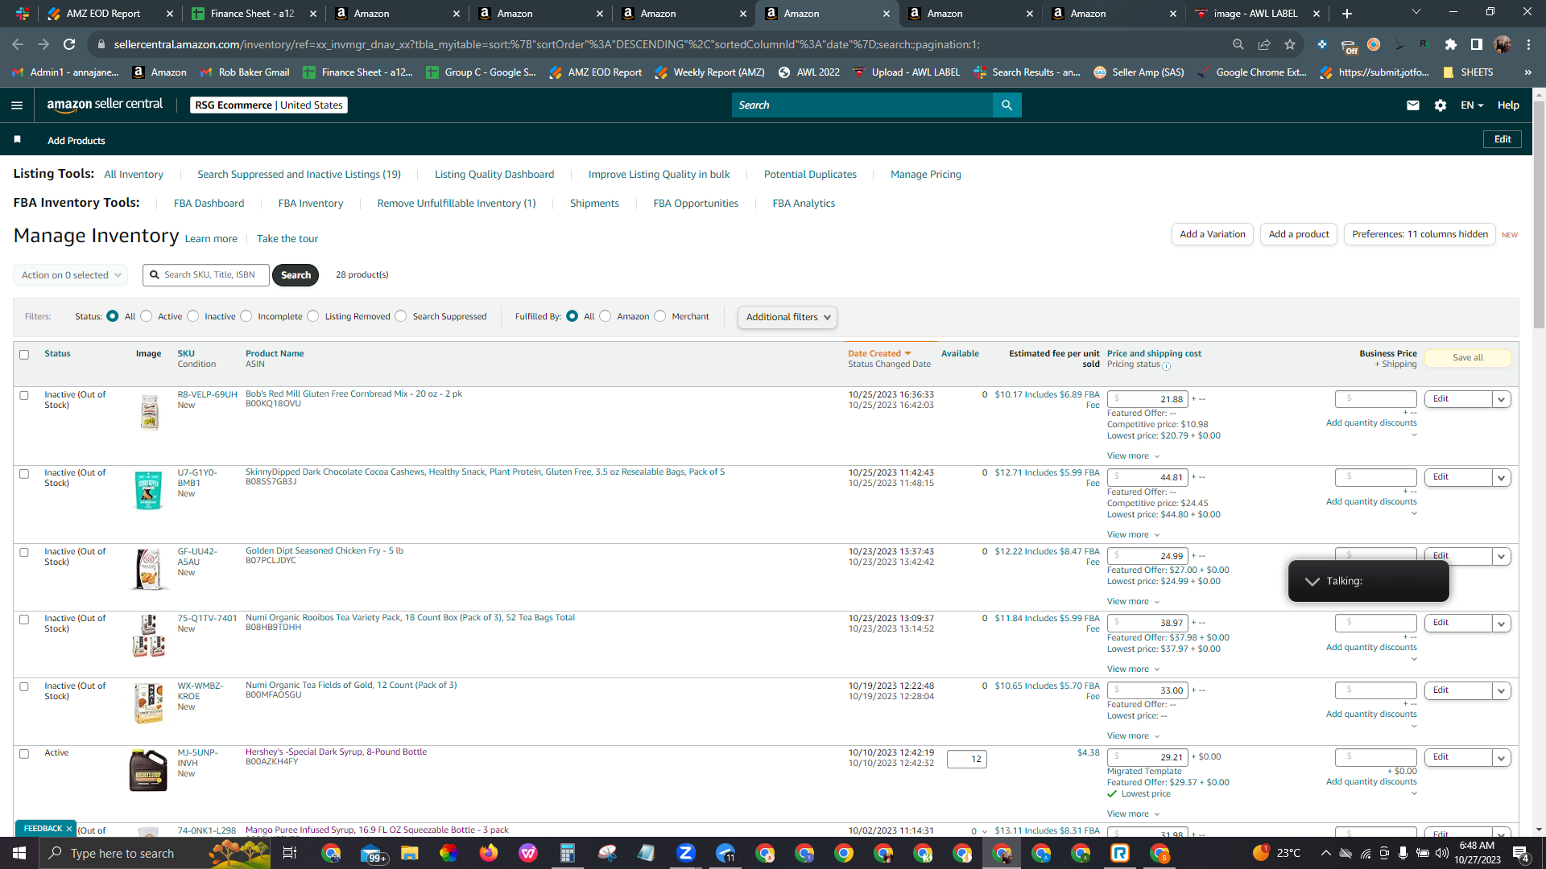Open Zoom from the taskbar
Screen dimensions: 1546x869
click(x=686, y=853)
